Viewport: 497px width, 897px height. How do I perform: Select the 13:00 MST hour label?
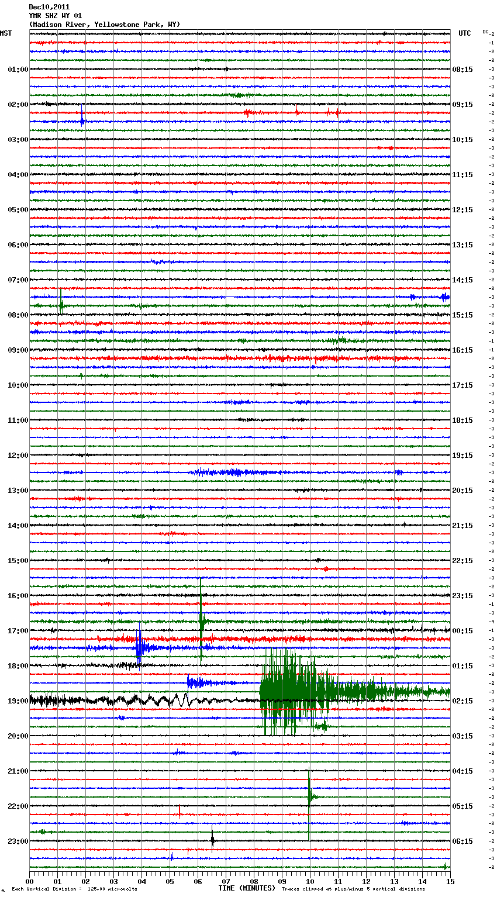(18, 491)
